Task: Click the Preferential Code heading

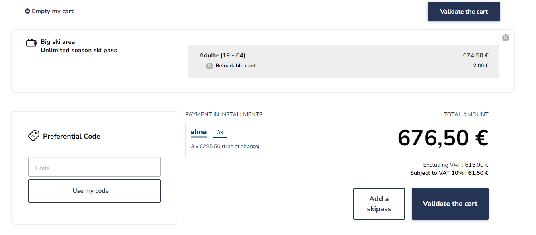Action: tap(72, 136)
